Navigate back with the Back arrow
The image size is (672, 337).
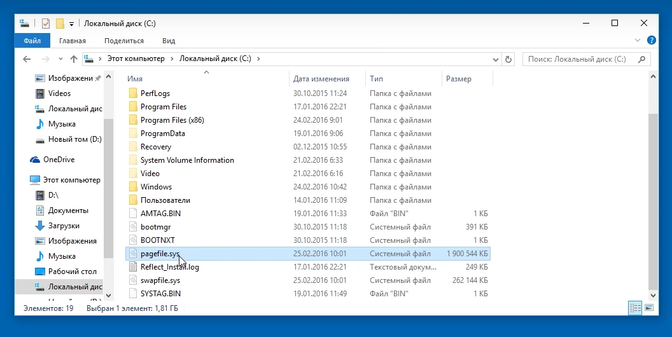[27, 59]
